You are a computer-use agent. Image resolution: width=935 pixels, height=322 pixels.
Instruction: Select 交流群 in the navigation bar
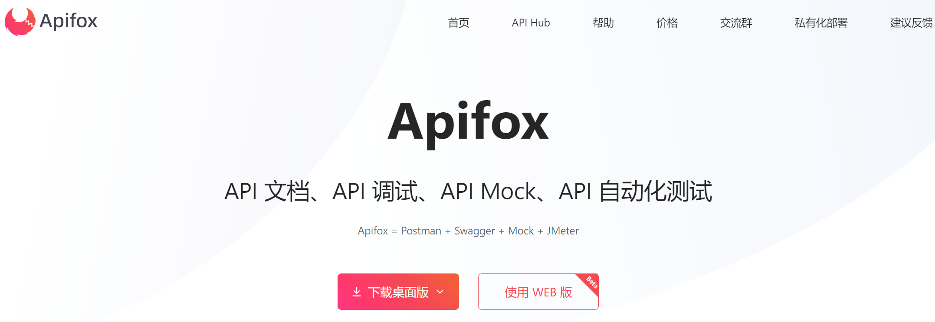pyautogui.click(x=736, y=23)
